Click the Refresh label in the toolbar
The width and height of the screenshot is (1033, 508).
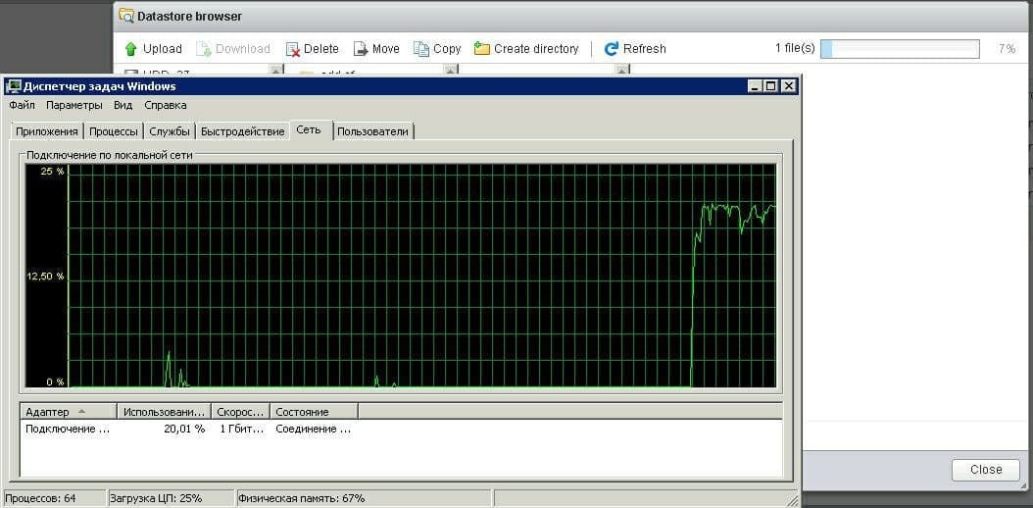644,49
